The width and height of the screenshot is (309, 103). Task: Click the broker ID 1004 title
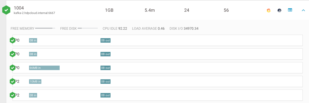(x=19, y=8)
